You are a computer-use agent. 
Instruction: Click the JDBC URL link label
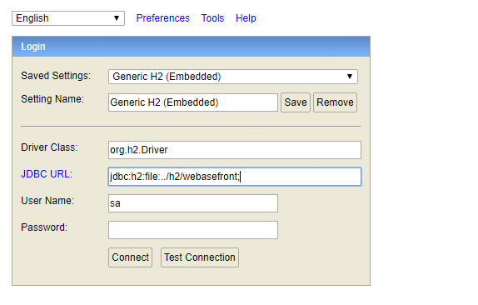tap(47, 174)
